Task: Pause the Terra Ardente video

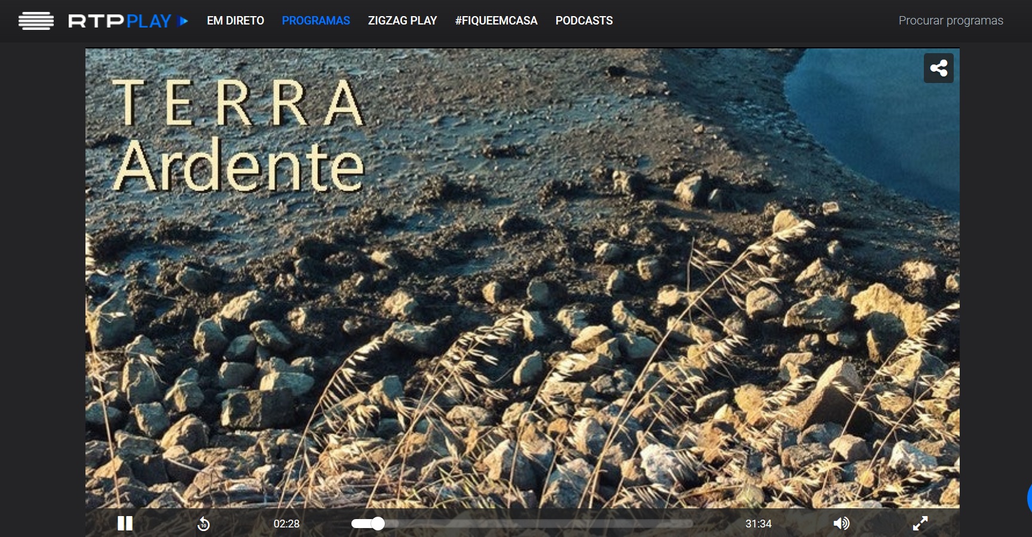Action: pyautogui.click(x=125, y=523)
